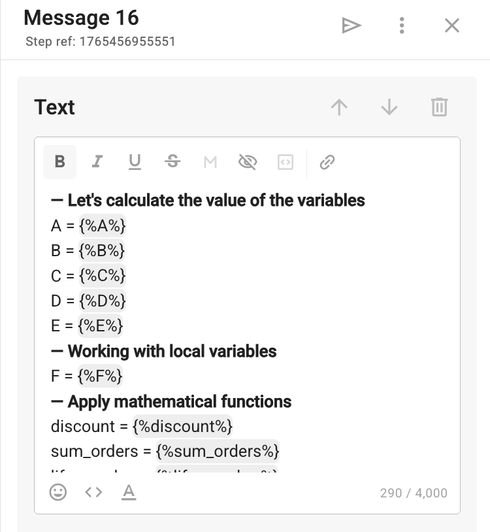Insert a code block from toolbar

(285, 162)
